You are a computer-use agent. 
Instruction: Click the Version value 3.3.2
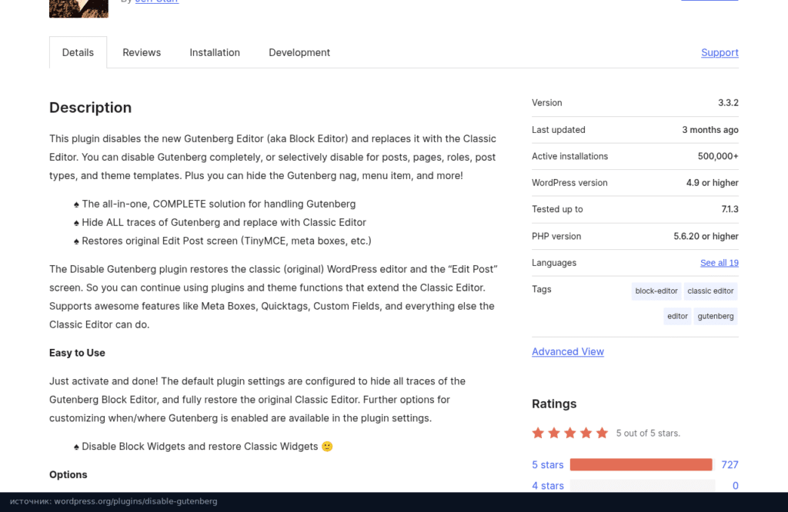(728, 102)
